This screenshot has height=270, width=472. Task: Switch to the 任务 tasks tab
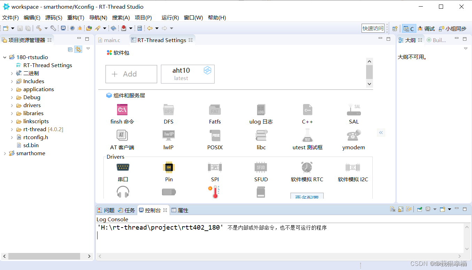click(126, 210)
